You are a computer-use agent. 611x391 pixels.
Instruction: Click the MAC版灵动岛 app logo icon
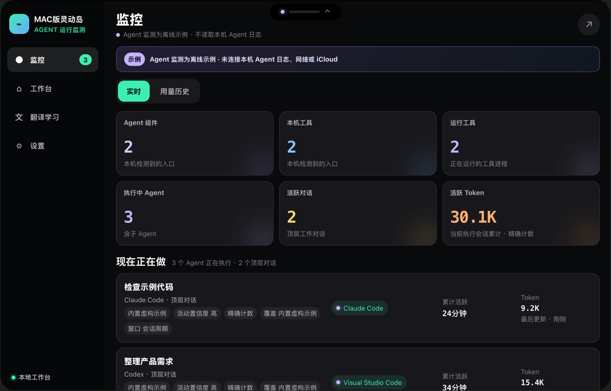point(19,24)
